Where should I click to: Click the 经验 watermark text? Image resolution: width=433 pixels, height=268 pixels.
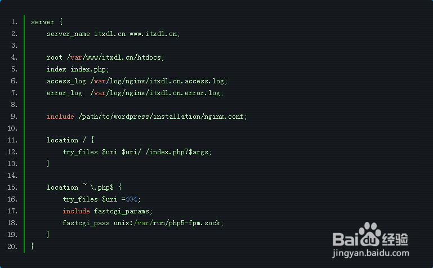[x=395, y=239]
